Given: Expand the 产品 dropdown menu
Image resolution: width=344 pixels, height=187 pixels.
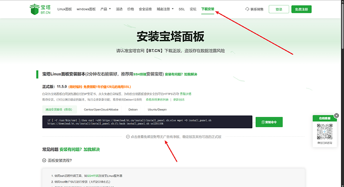Looking at the screenshot, I should [106, 9].
